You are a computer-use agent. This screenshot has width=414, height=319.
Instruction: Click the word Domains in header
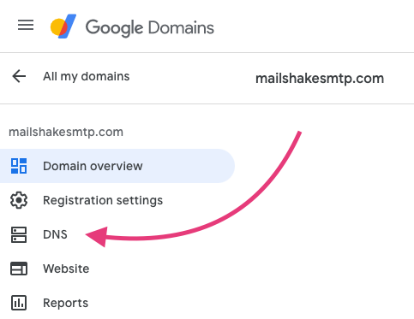pos(181,28)
